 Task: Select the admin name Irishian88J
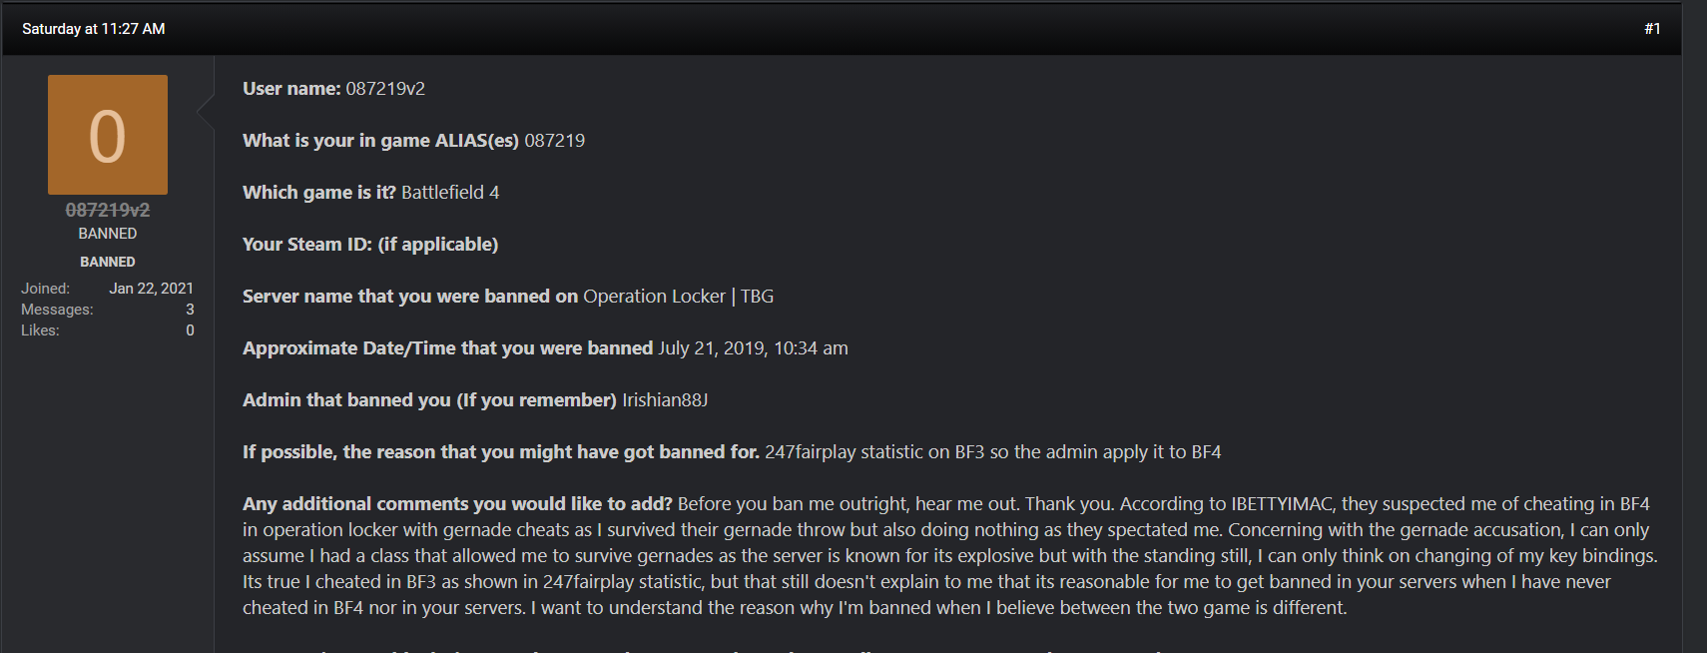(665, 400)
